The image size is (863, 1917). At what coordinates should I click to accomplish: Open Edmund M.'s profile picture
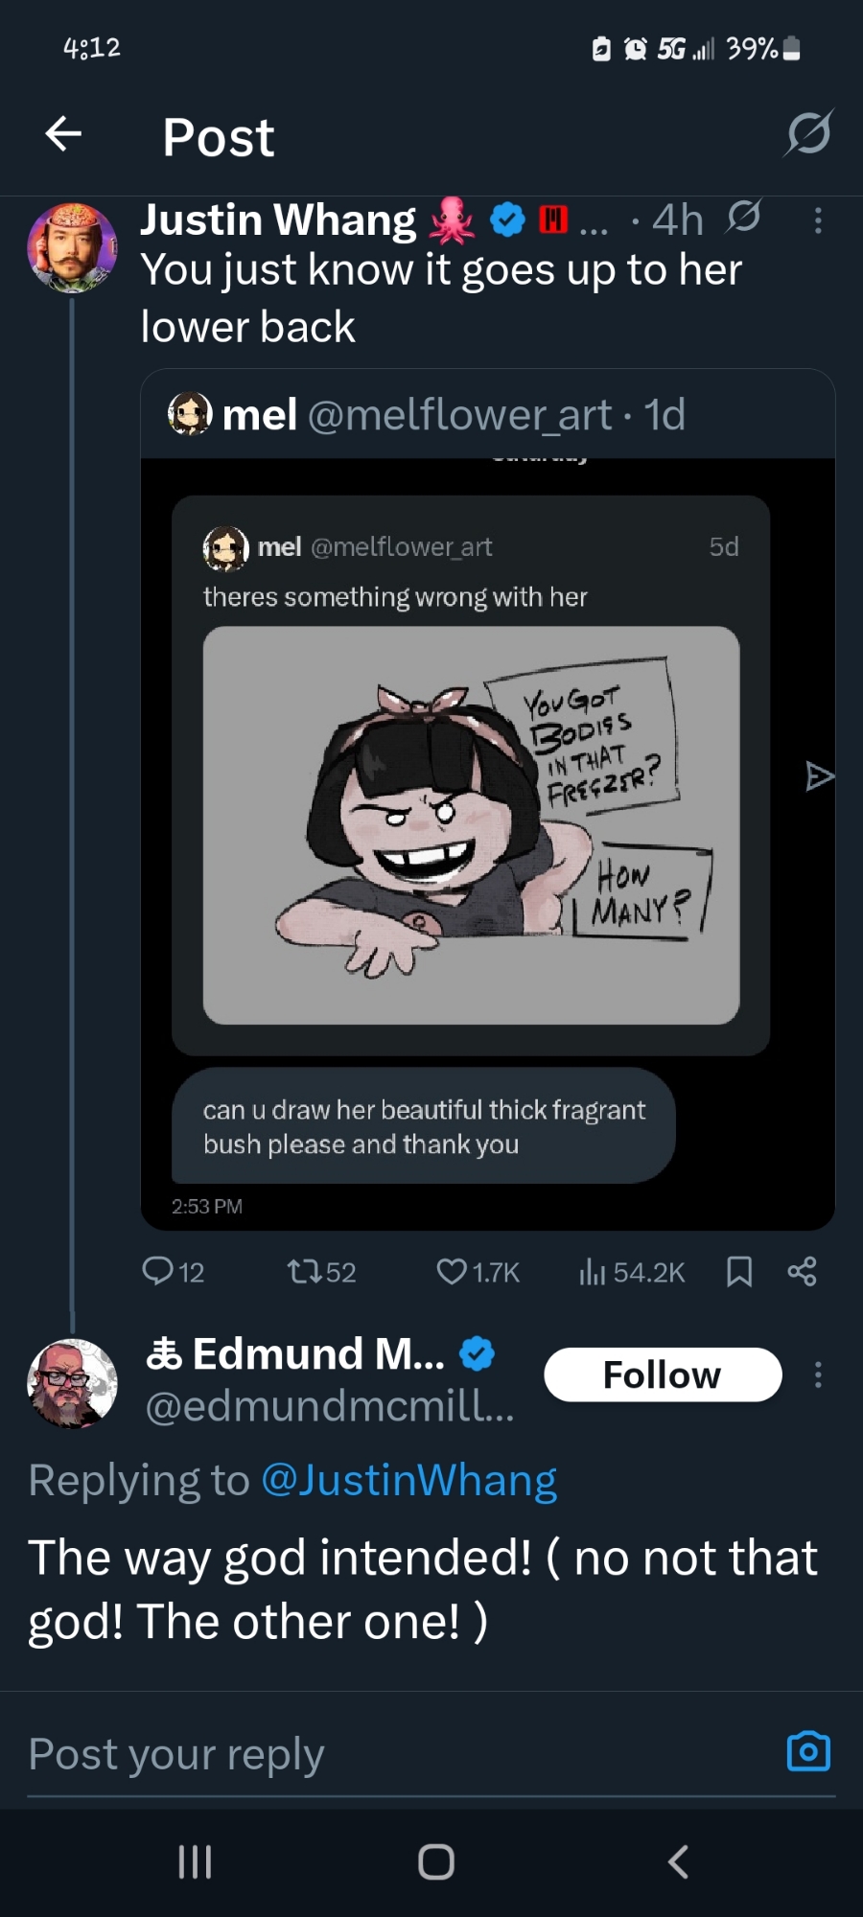point(72,1383)
